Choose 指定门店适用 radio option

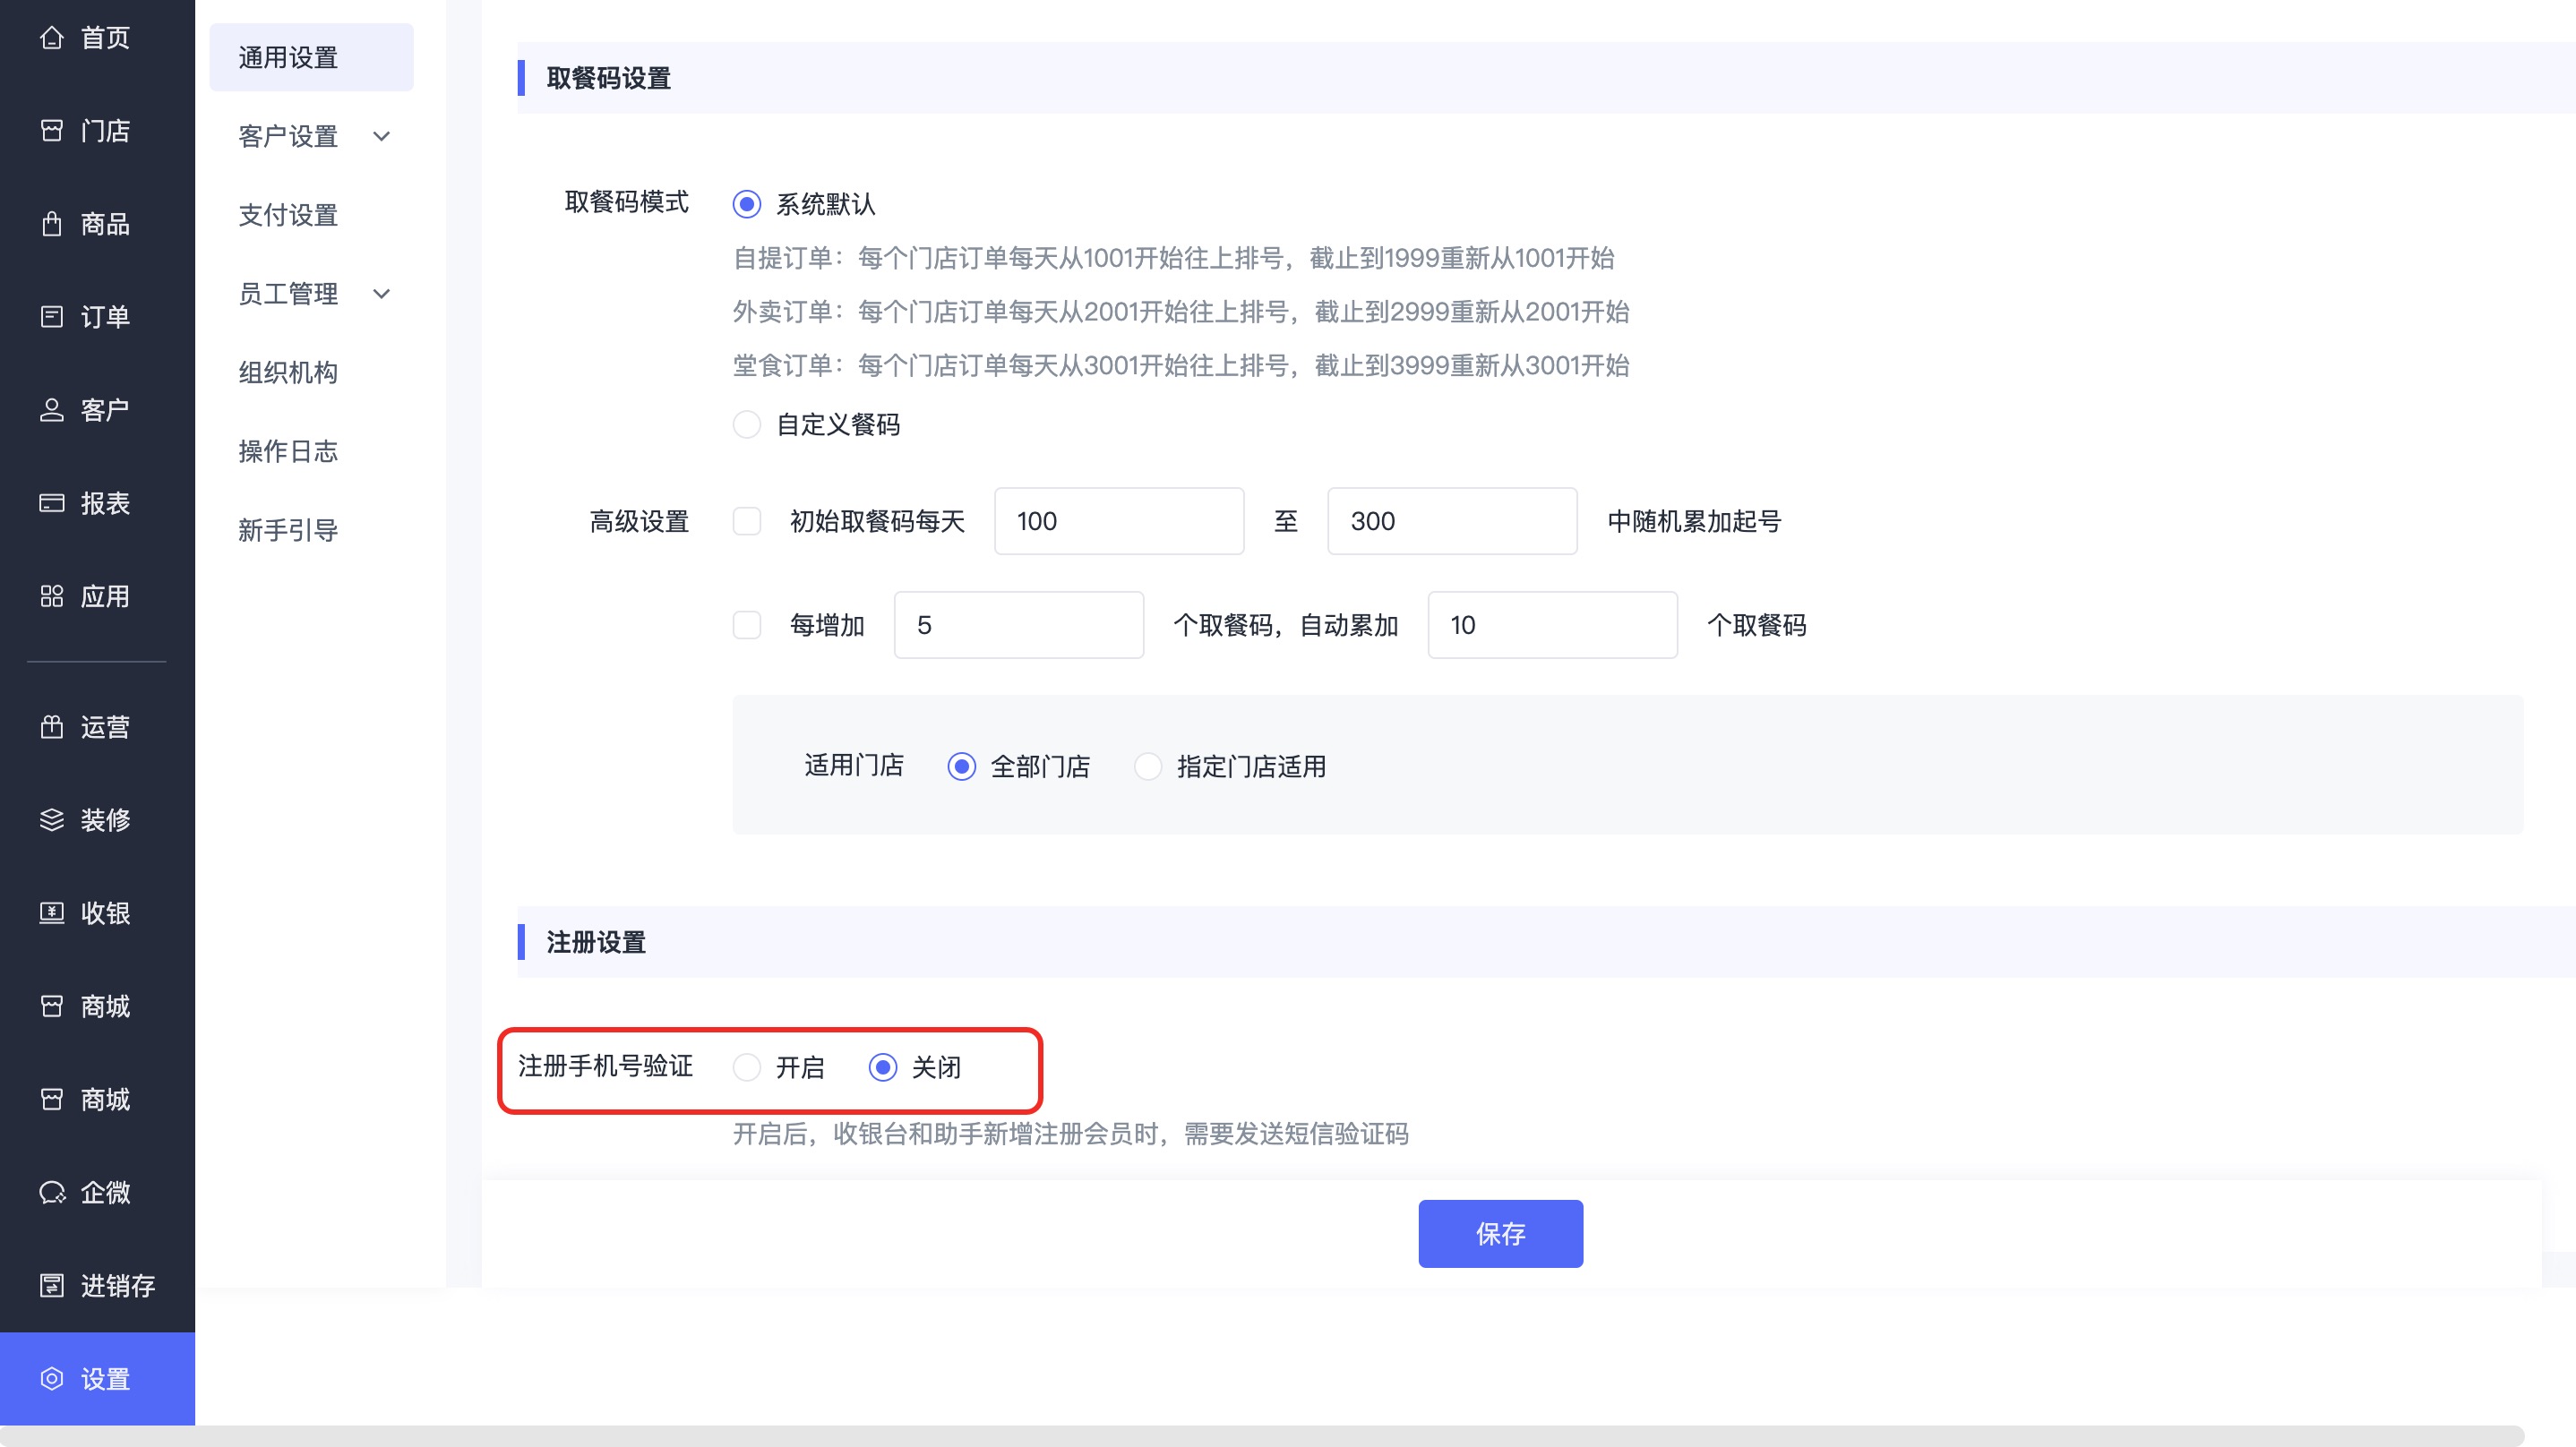point(1147,767)
